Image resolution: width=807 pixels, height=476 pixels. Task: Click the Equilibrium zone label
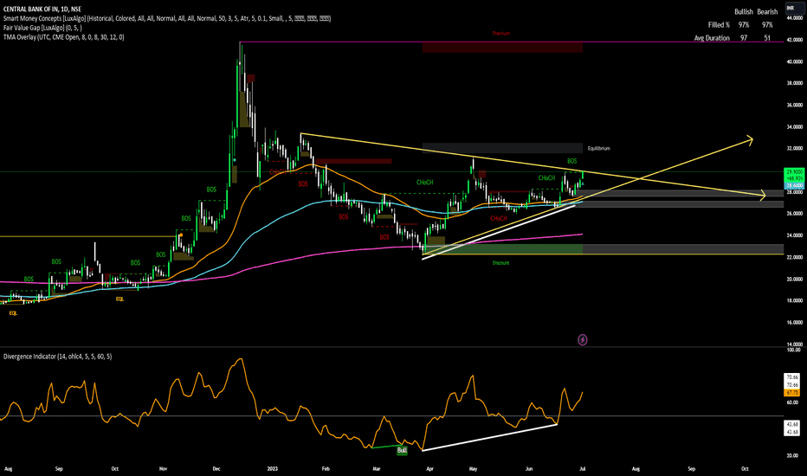pyautogui.click(x=598, y=148)
